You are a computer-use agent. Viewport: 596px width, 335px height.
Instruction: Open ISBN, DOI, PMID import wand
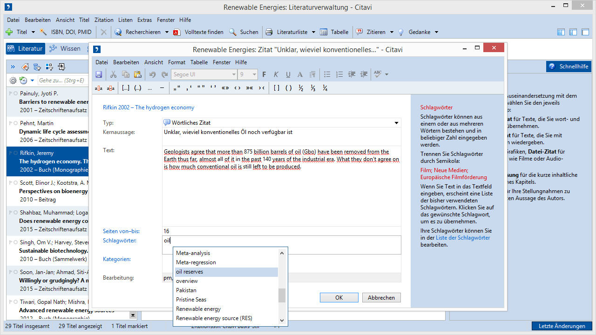point(44,32)
